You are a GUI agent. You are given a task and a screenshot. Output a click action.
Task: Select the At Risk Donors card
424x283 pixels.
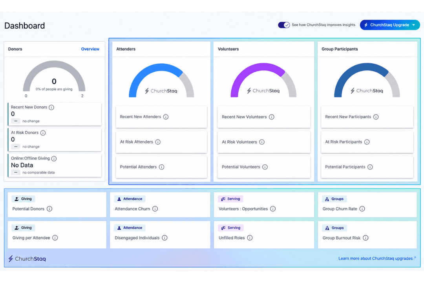point(55,140)
